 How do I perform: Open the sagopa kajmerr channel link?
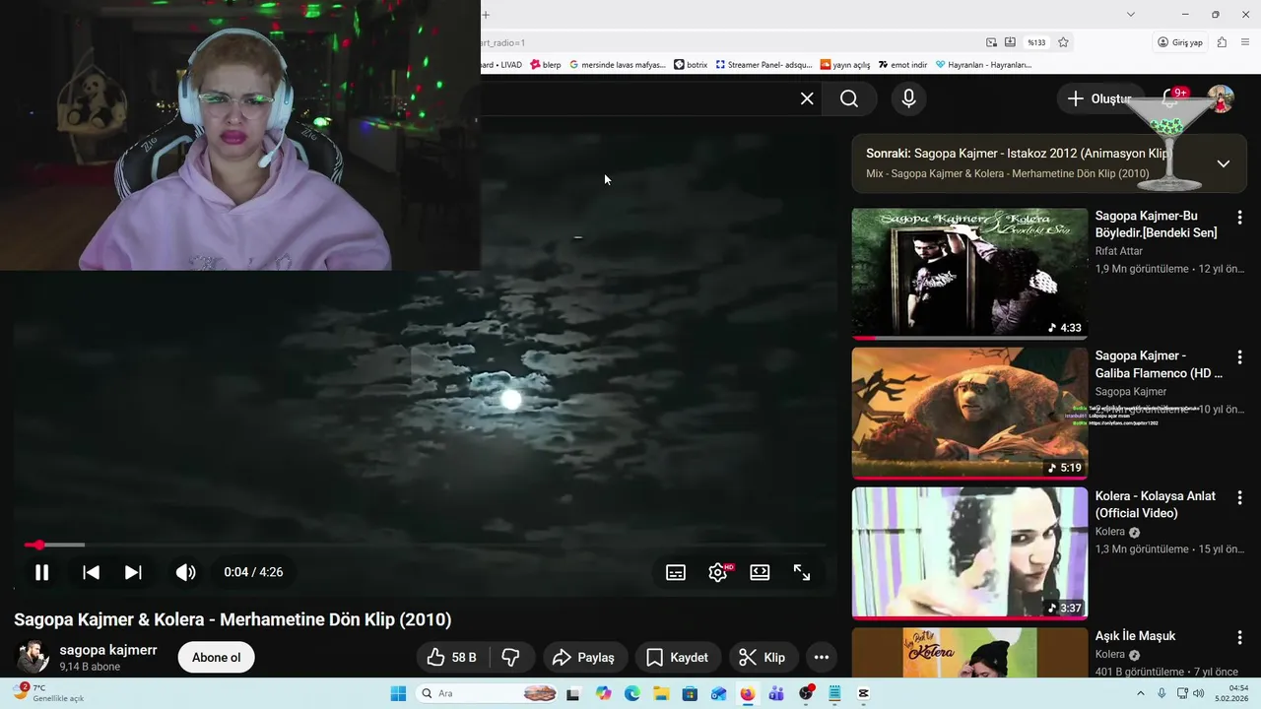108,650
